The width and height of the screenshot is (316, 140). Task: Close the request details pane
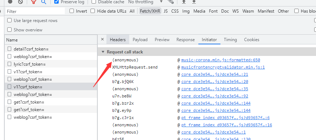(102, 39)
